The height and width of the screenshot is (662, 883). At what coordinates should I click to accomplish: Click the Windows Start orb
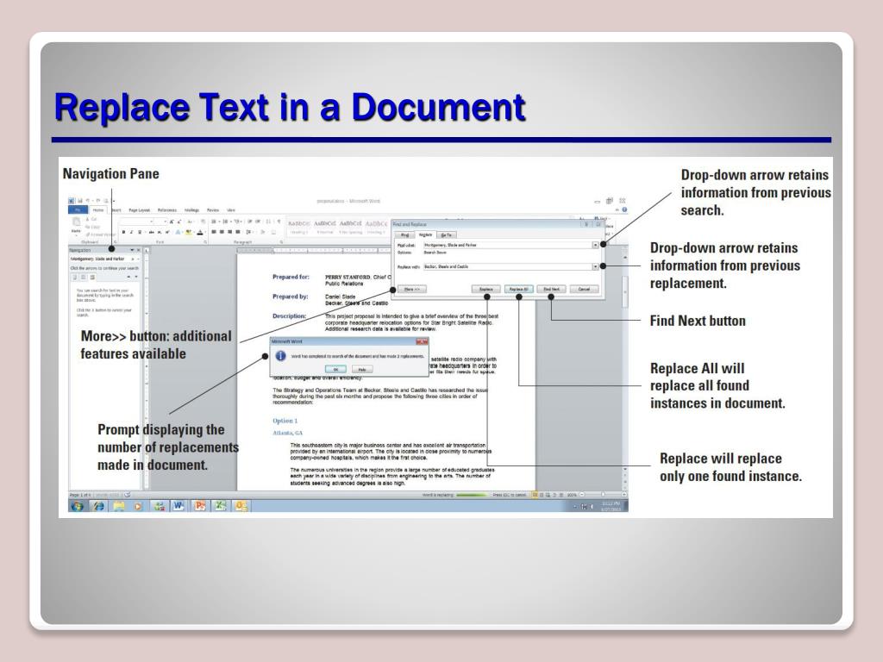[x=77, y=505]
